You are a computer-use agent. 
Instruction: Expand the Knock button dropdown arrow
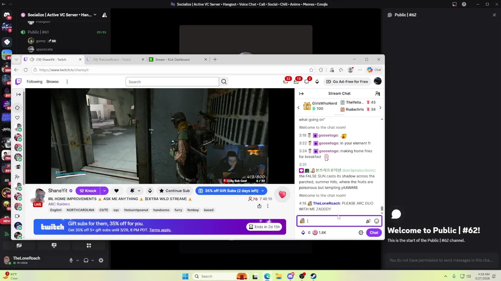point(104,191)
